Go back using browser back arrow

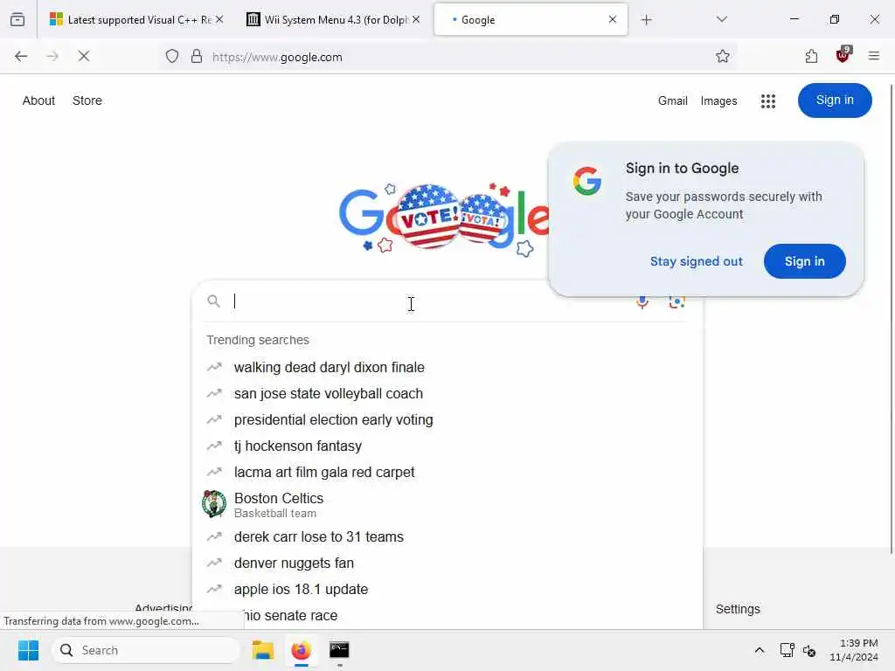pos(21,56)
